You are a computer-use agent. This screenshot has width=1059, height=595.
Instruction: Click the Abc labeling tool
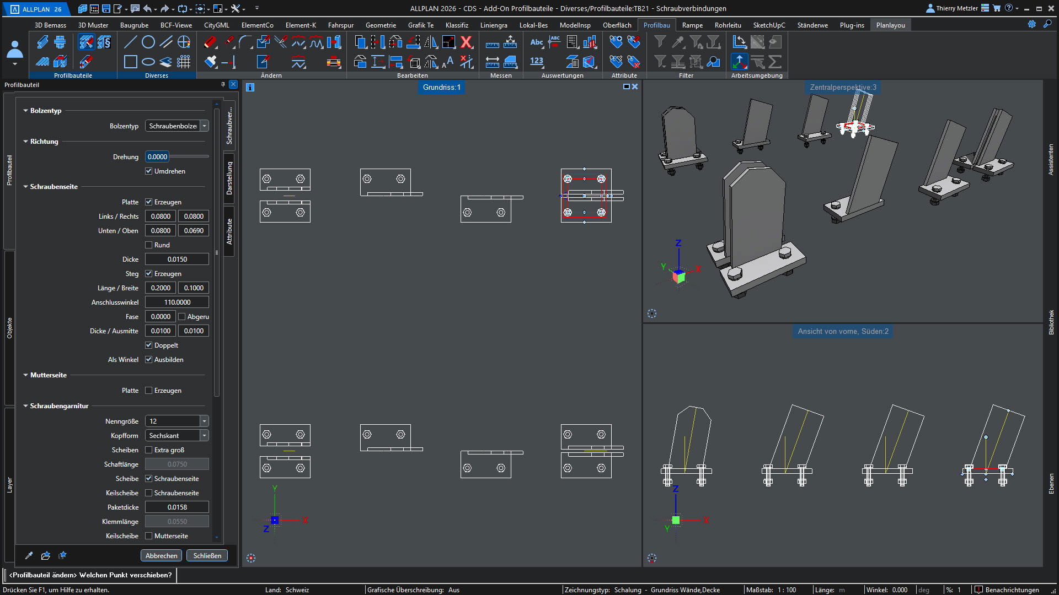(537, 42)
